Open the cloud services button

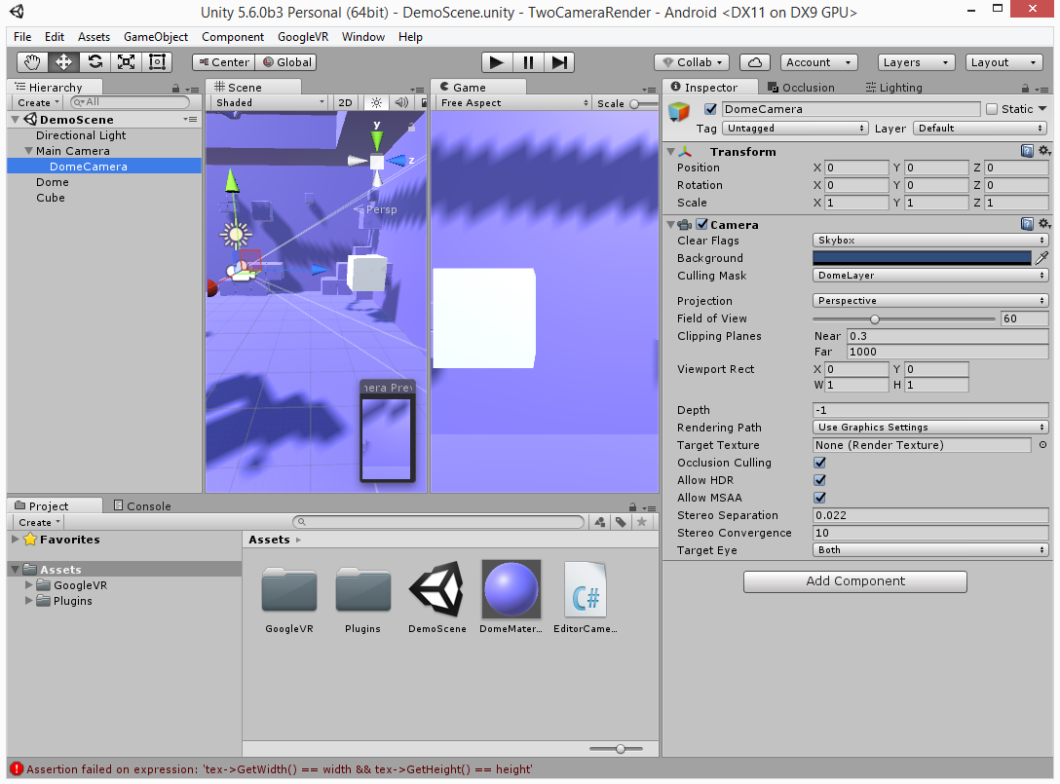(755, 62)
